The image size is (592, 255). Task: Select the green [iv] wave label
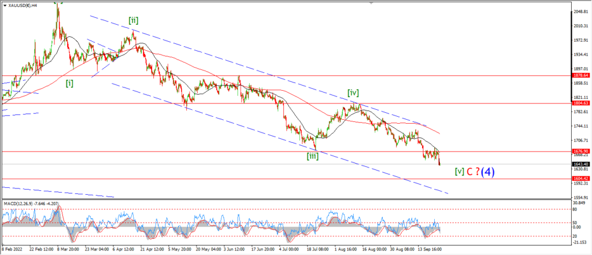pos(353,93)
